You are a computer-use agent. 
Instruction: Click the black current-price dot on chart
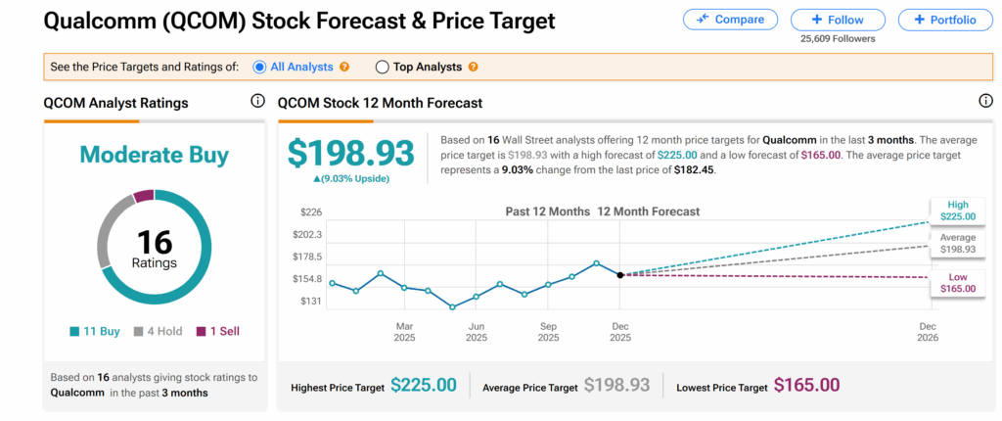[620, 275]
